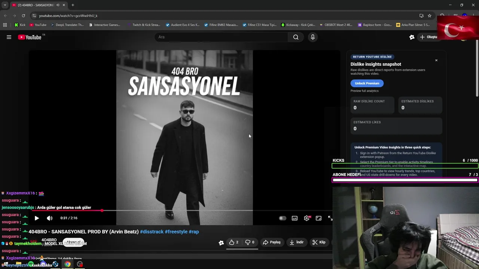Toggle the autoplay switch in player
Image resolution: width=479 pixels, height=269 pixels.
click(x=283, y=218)
